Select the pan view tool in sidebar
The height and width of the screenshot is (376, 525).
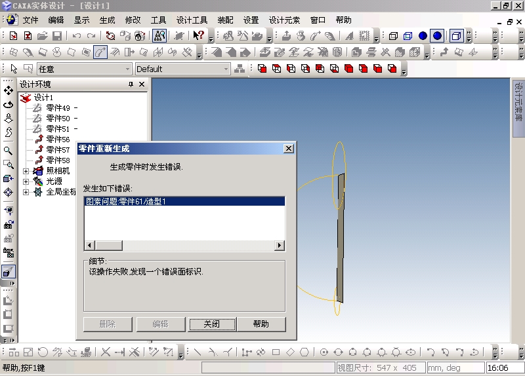(9, 90)
